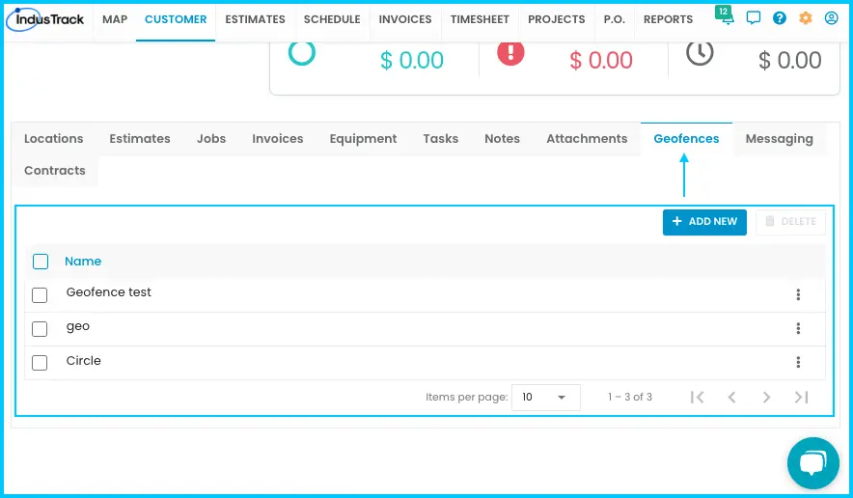Go to the next page of results
This screenshot has height=498, width=853.
coord(766,398)
